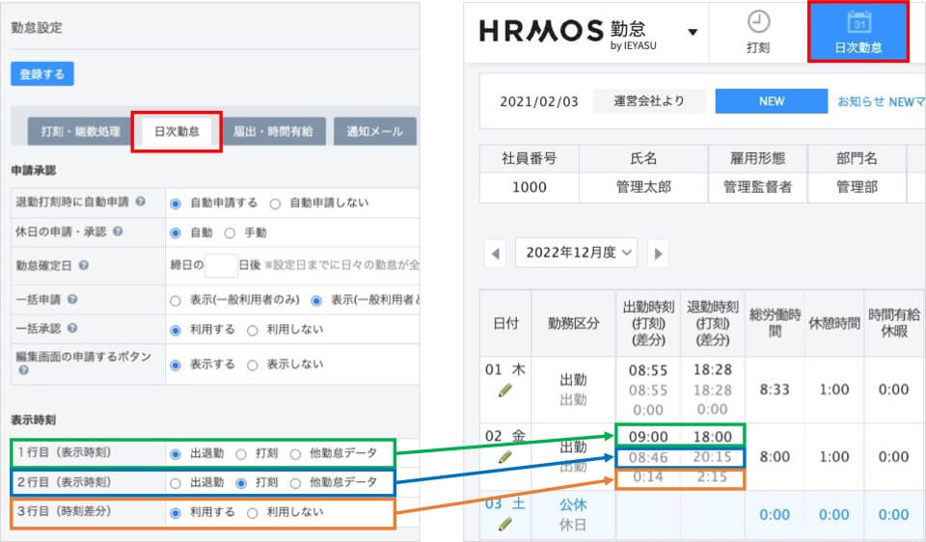Viewport: 926px width, 542px height.
Task: Select 打刻 radio in 1行目(表示時刻)
Action: point(241,454)
